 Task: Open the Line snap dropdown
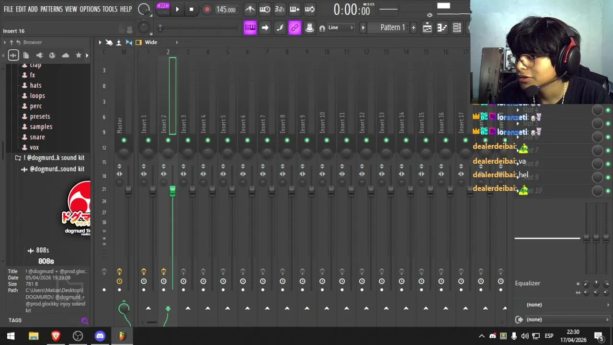(x=341, y=28)
